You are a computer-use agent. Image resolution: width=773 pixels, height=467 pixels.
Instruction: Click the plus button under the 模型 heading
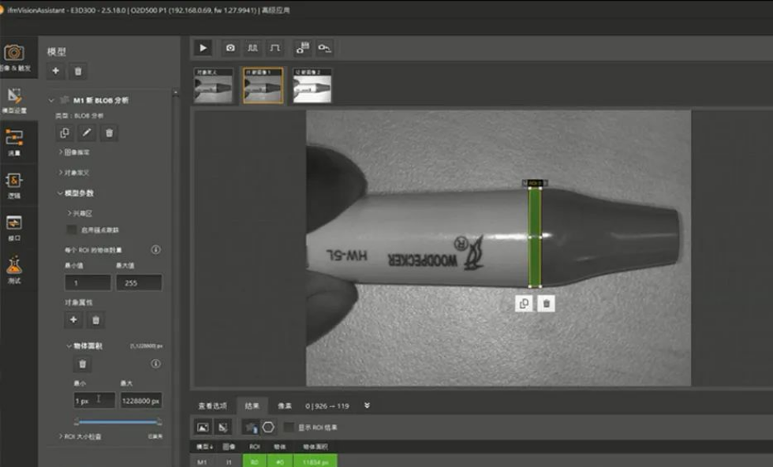click(55, 72)
